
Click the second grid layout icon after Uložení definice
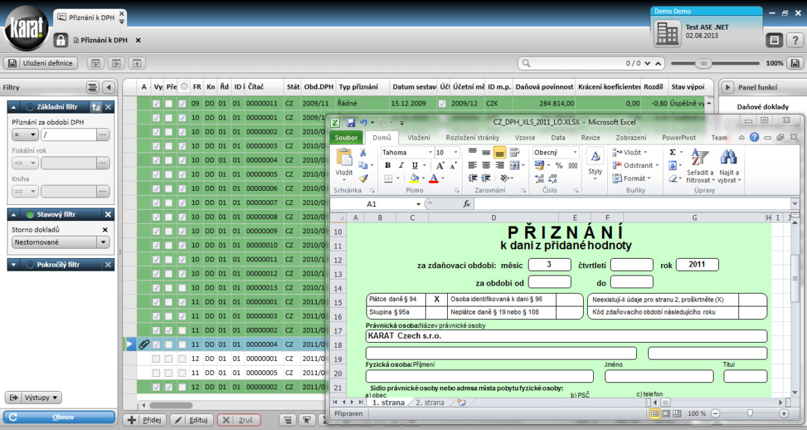pyautogui.click(x=116, y=63)
